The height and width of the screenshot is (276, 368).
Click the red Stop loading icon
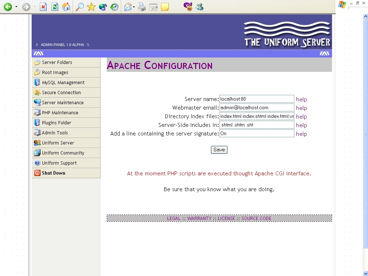(43, 7)
